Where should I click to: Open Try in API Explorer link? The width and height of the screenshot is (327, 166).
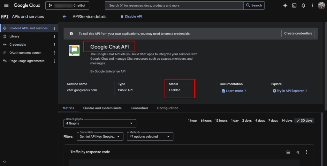pyautogui.click(x=290, y=91)
